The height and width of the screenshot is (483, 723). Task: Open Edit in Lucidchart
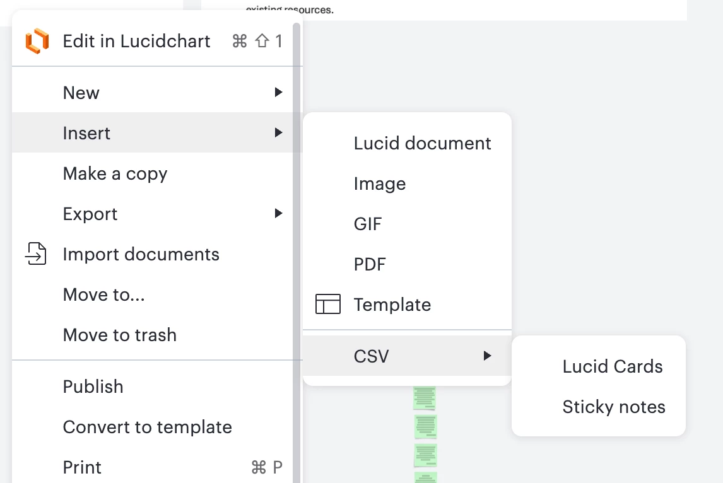(152, 41)
